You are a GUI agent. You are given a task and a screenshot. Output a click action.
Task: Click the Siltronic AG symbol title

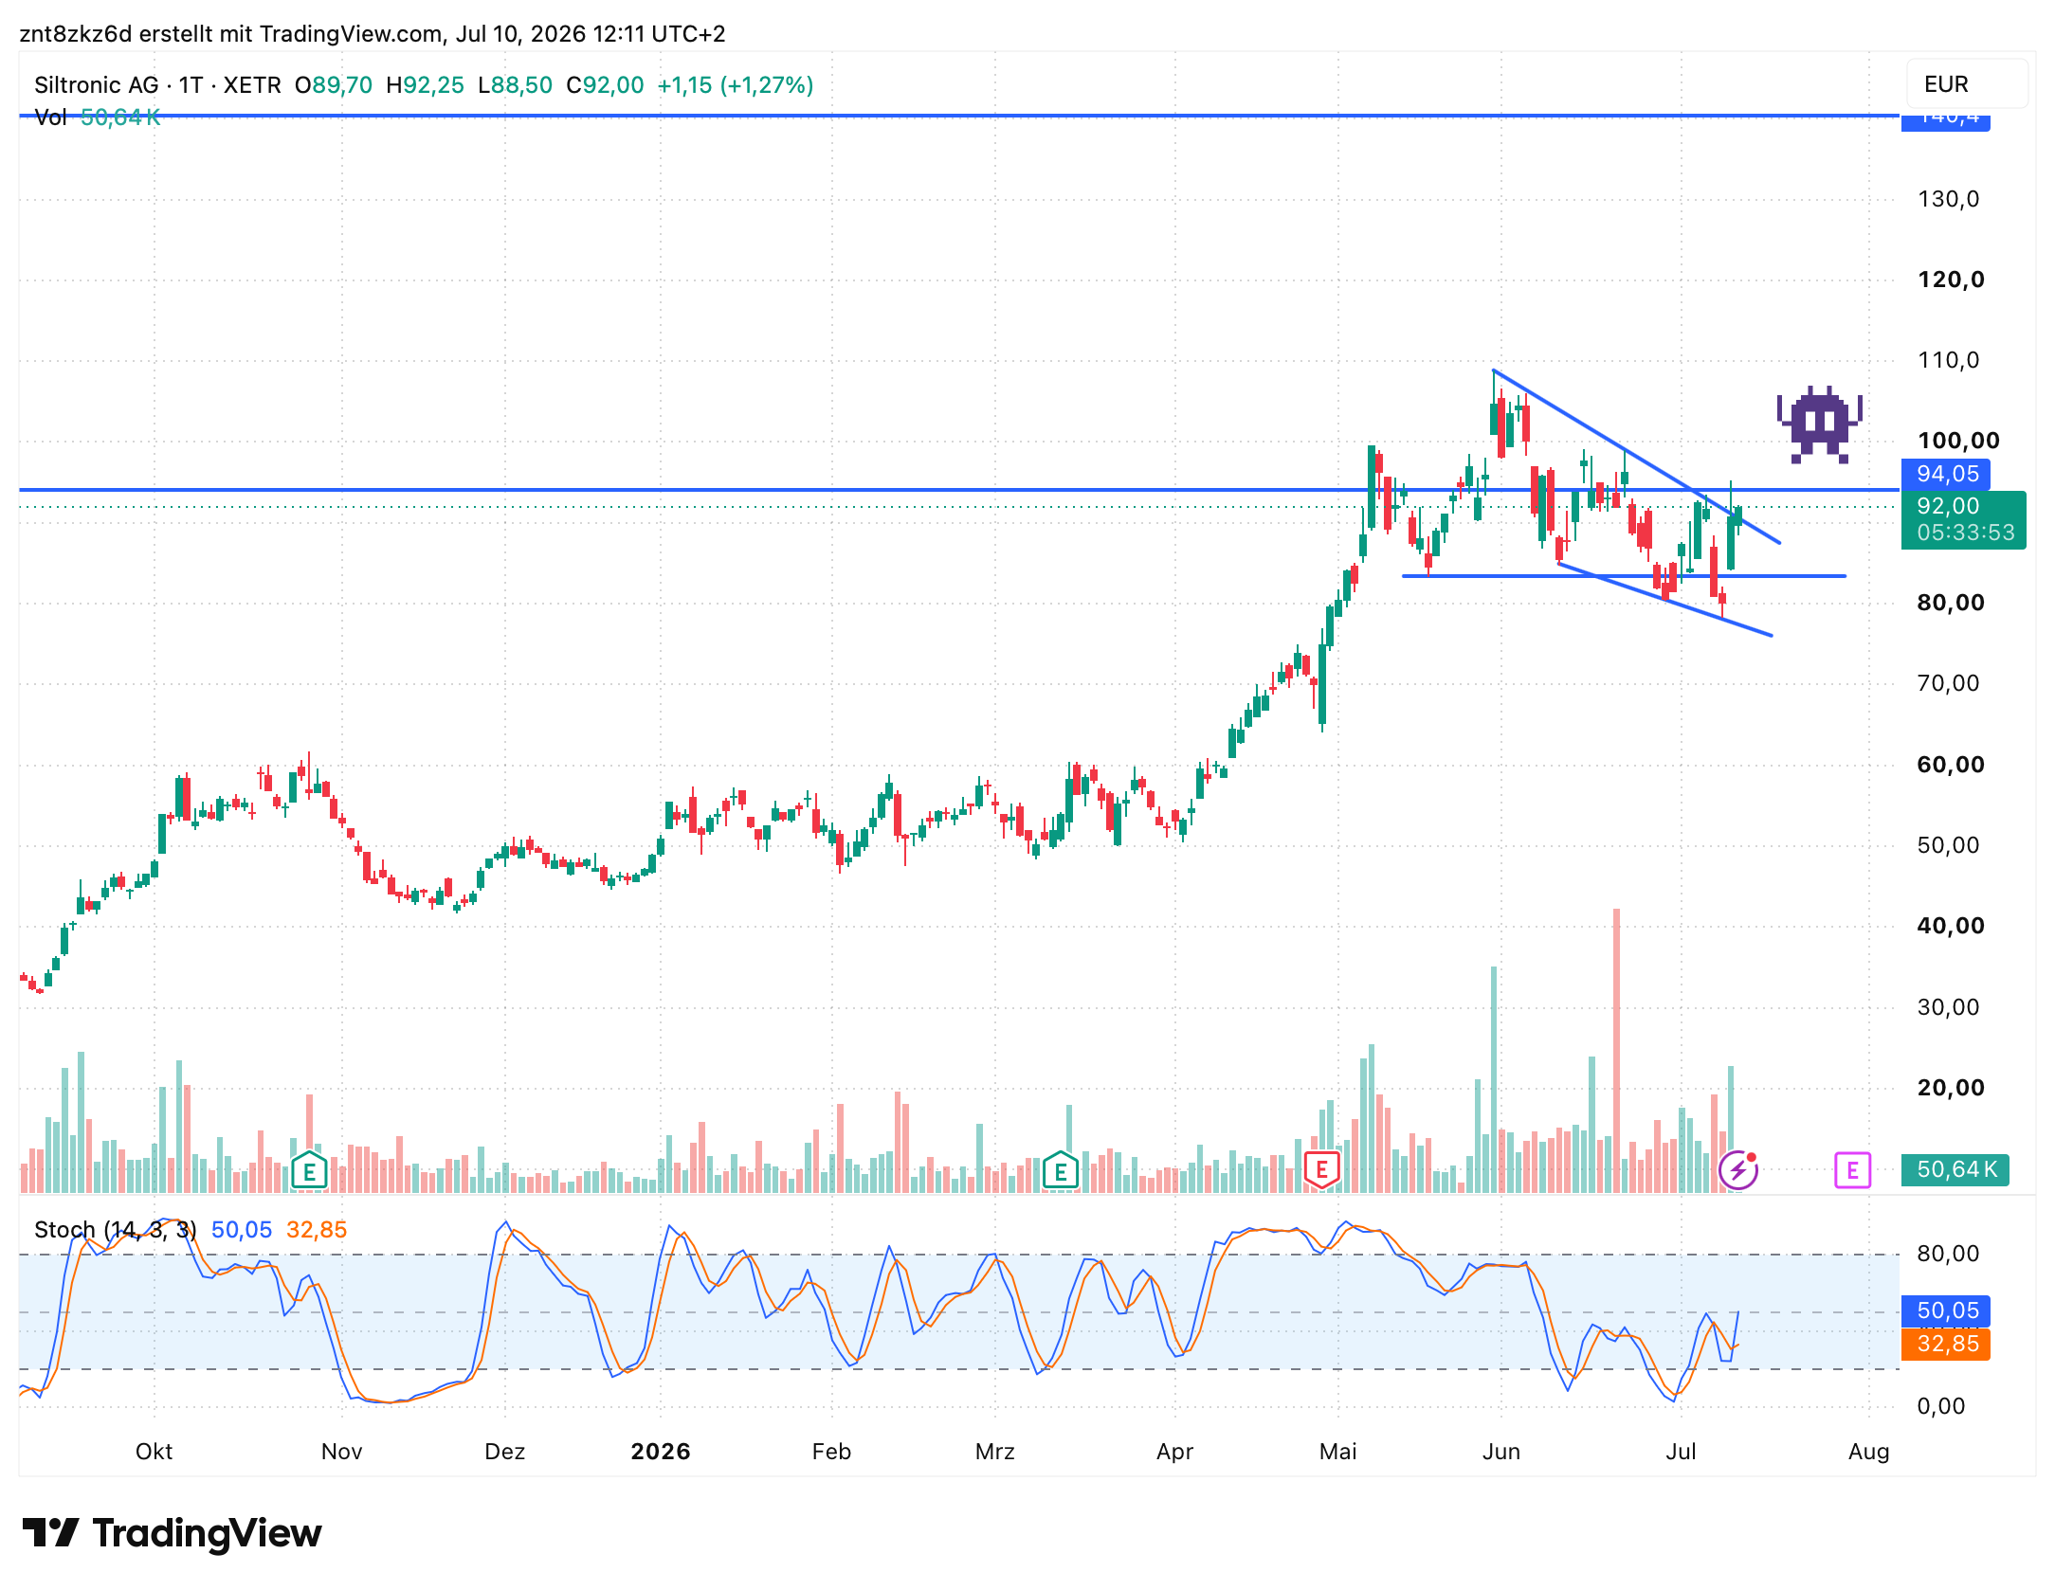(x=97, y=85)
